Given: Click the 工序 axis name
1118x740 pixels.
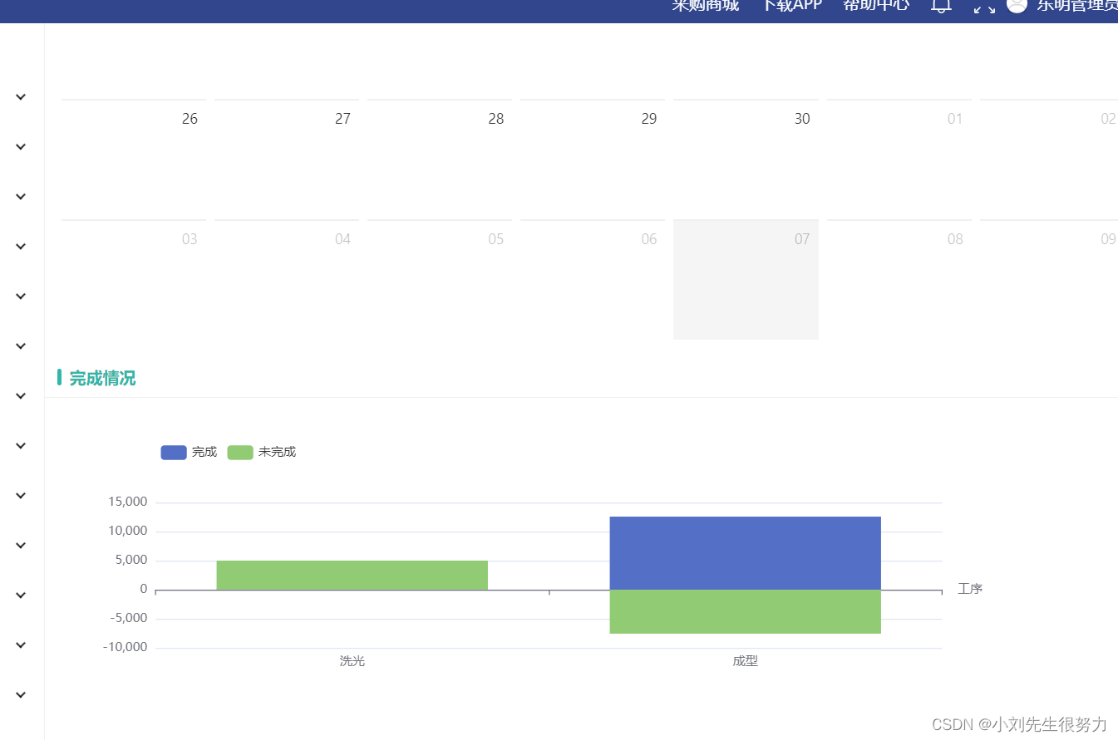Looking at the screenshot, I should [x=970, y=589].
